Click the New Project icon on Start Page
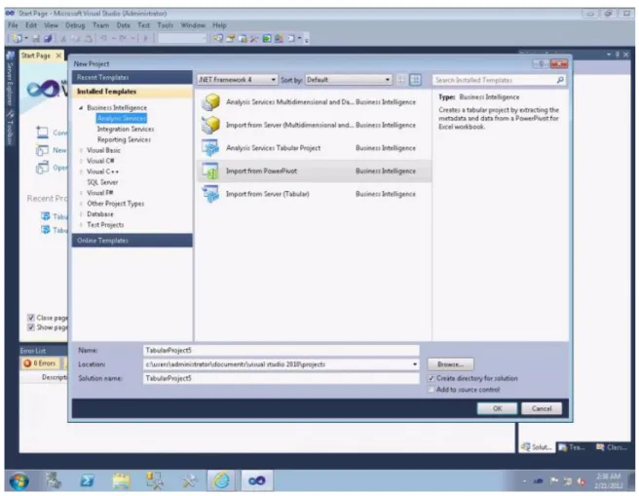The image size is (639, 496). [42, 150]
